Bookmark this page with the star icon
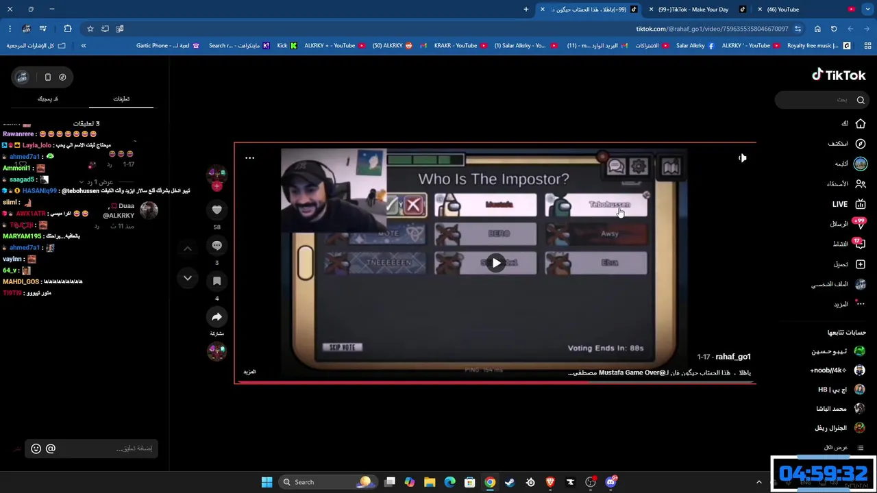The image size is (877, 493). pos(90,29)
